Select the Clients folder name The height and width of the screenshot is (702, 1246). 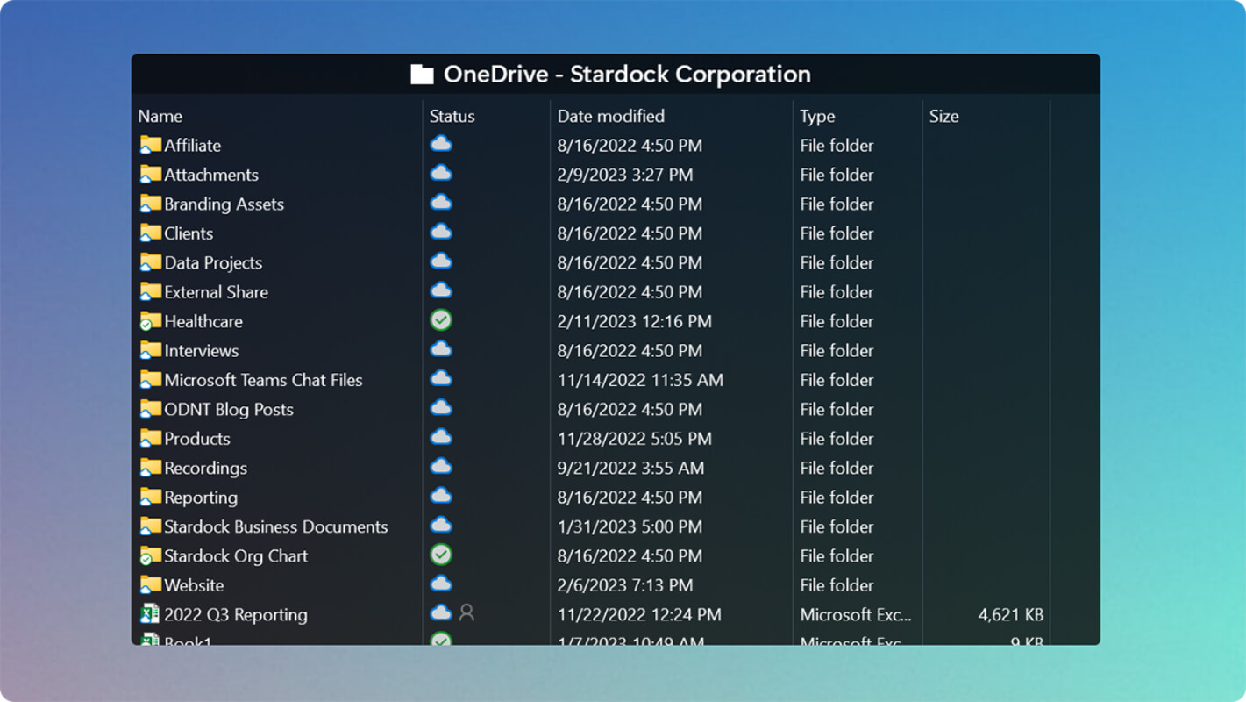[x=189, y=233]
